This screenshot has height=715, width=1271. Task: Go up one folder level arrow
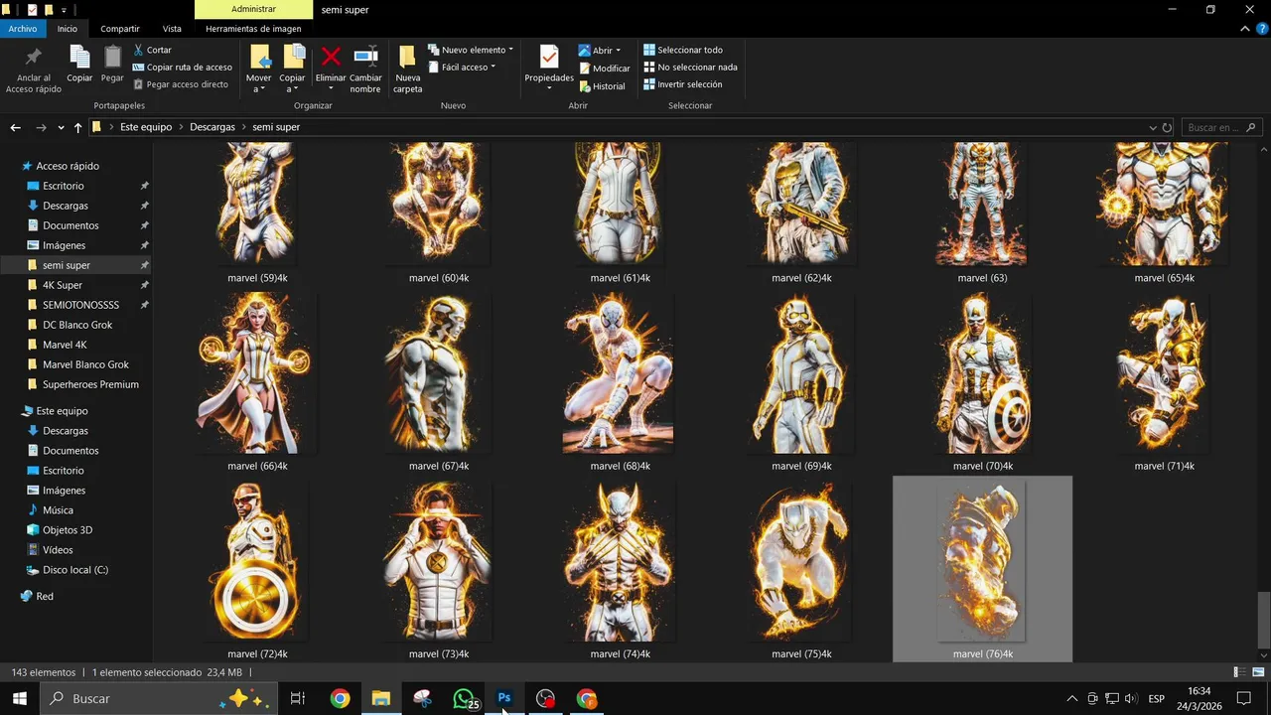[78, 127]
